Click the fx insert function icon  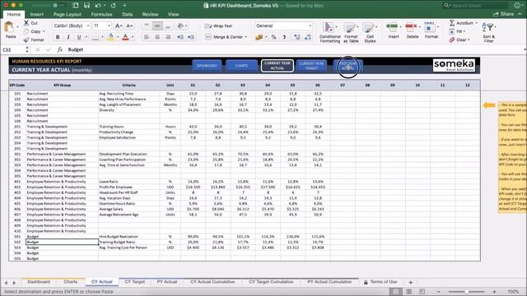tap(60, 49)
